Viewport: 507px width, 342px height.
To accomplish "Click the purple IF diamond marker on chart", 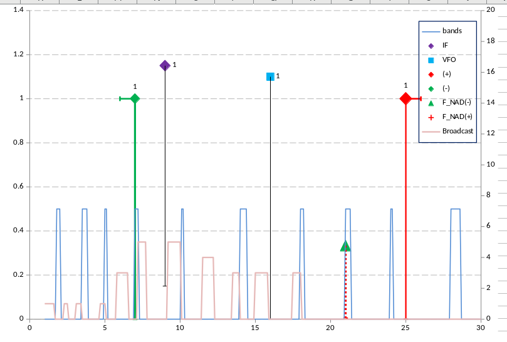I will (165, 66).
